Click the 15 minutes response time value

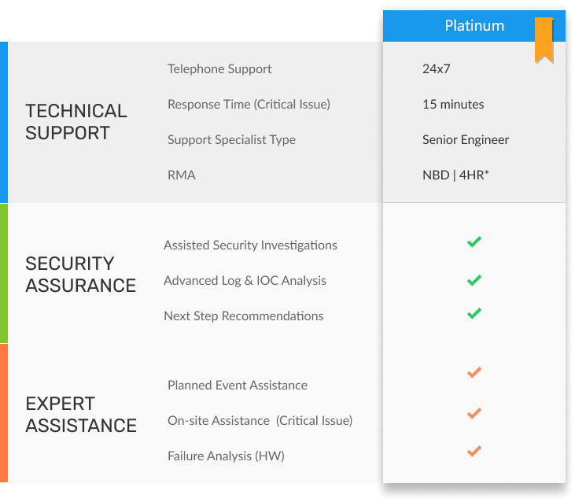pos(453,104)
